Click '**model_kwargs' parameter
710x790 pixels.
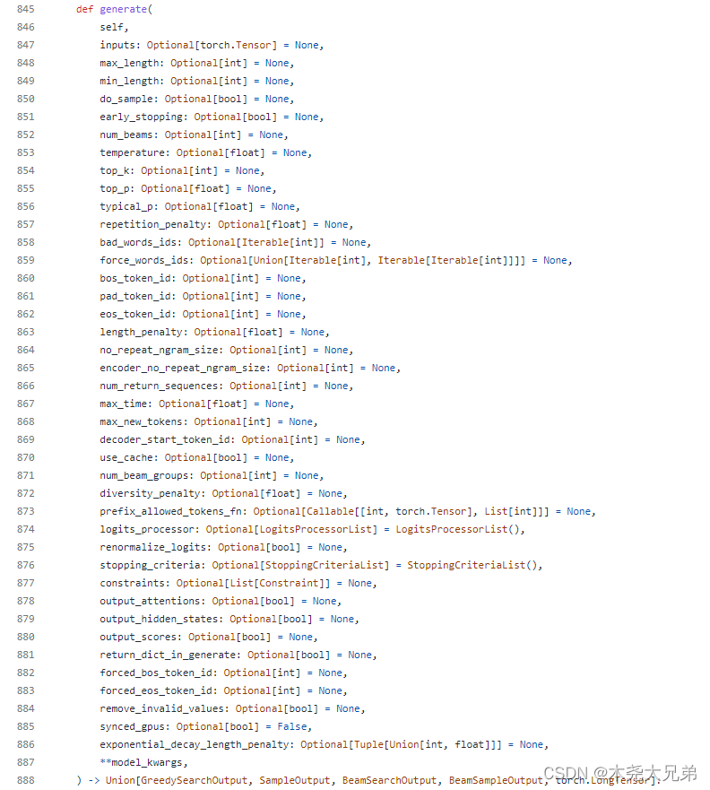[x=141, y=762]
